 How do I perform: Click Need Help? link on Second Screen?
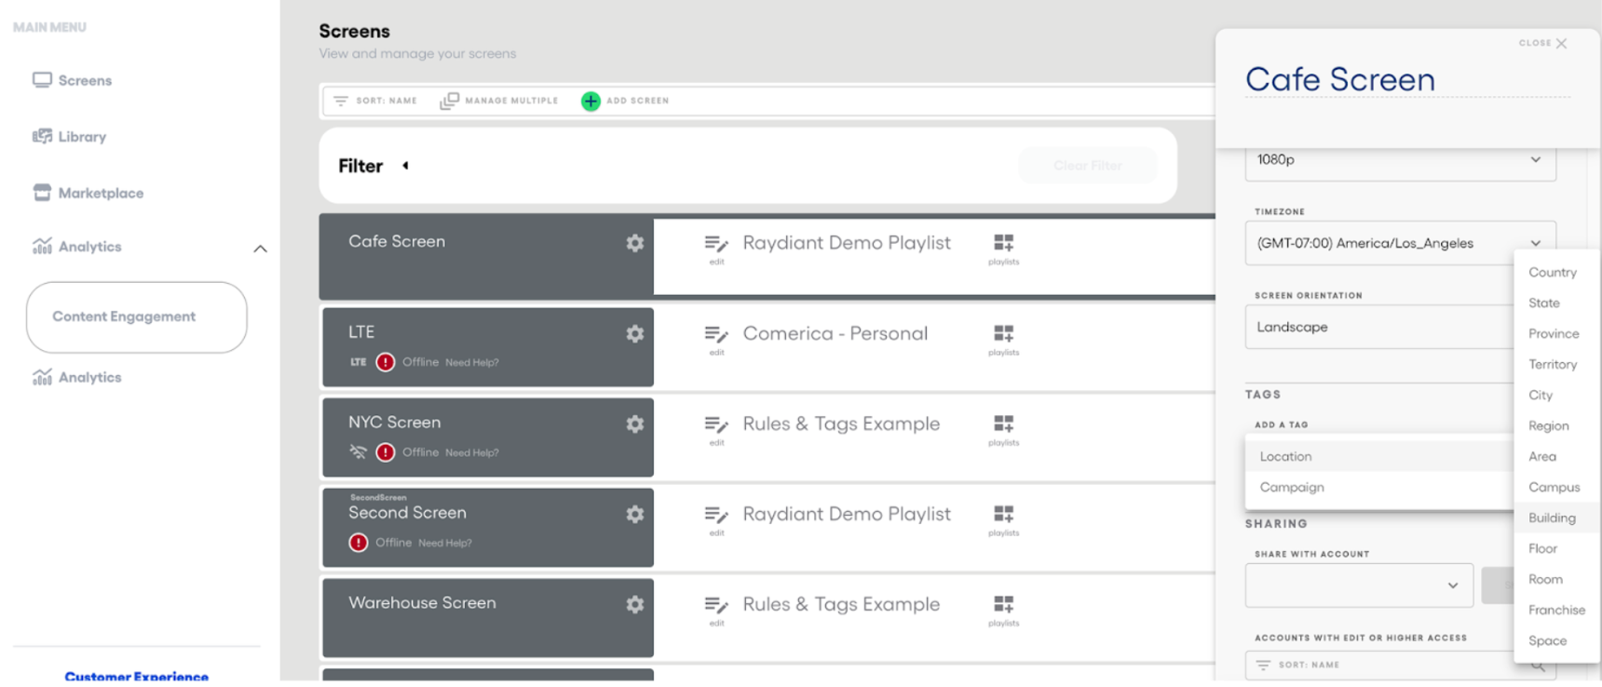445,543
